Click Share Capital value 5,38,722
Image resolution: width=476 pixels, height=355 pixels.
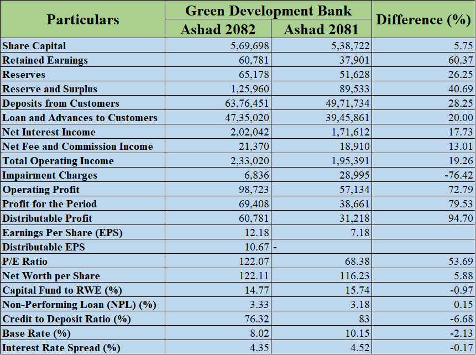pyautogui.click(x=351, y=46)
